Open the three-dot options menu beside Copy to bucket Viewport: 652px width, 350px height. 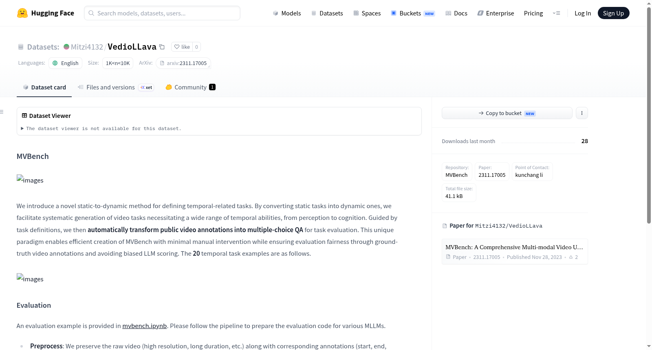pos(582,113)
